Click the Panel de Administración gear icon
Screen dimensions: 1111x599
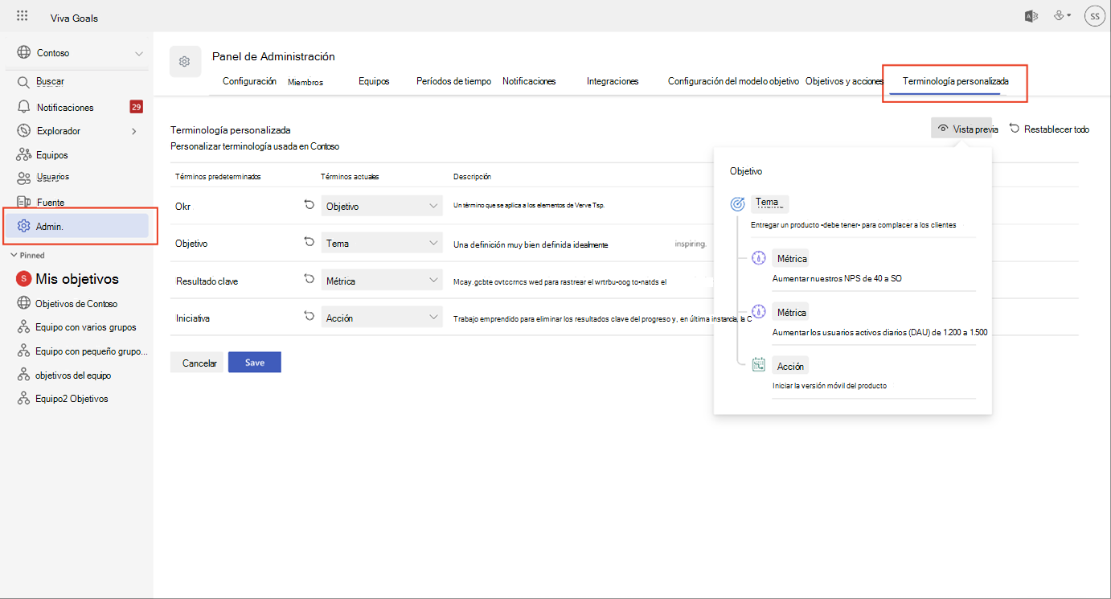click(185, 62)
